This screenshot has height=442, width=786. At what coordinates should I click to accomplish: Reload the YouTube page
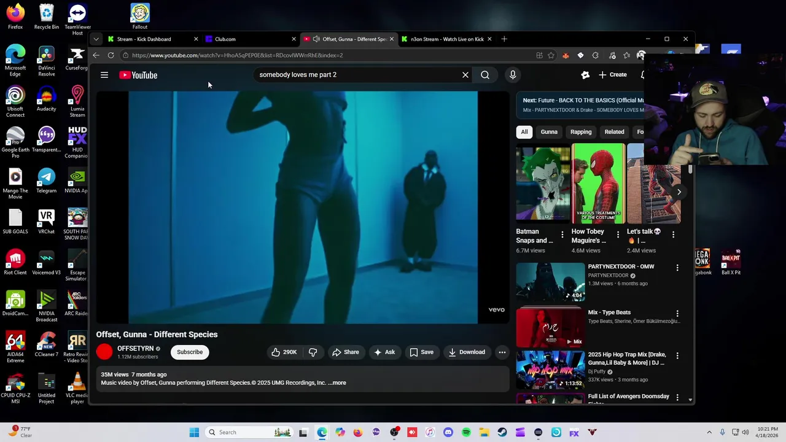point(111,55)
